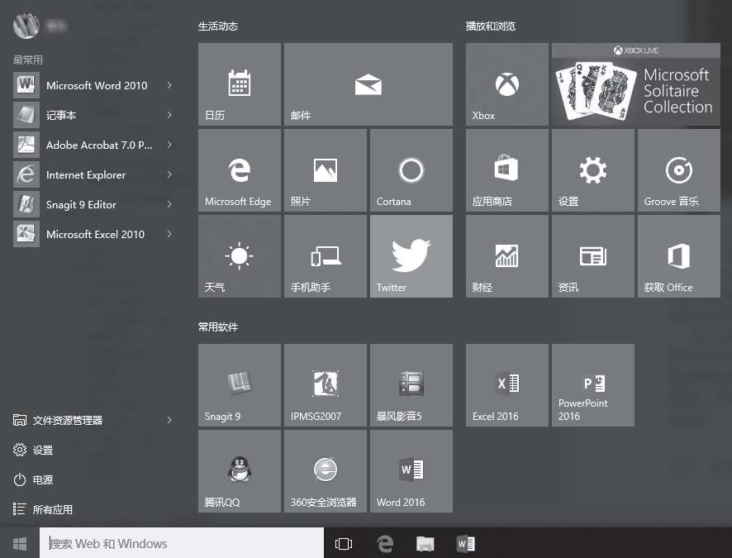Open the Groove 音乐 tile
The image size is (732, 558).
(x=678, y=170)
